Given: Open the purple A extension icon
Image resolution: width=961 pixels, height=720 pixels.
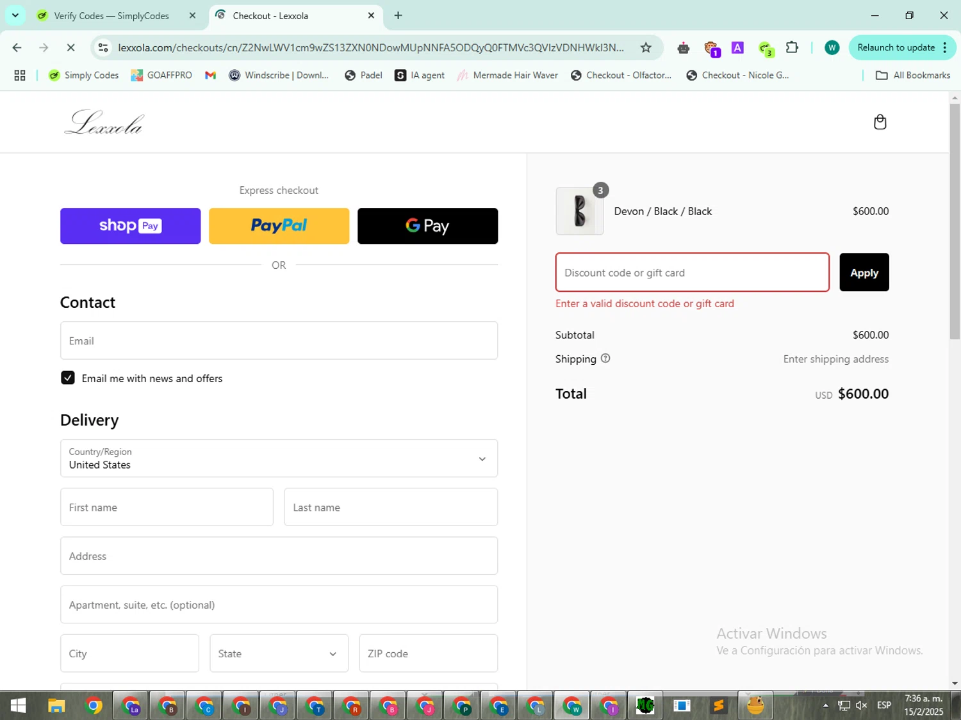Looking at the screenshot, I should tap(737, 47).
